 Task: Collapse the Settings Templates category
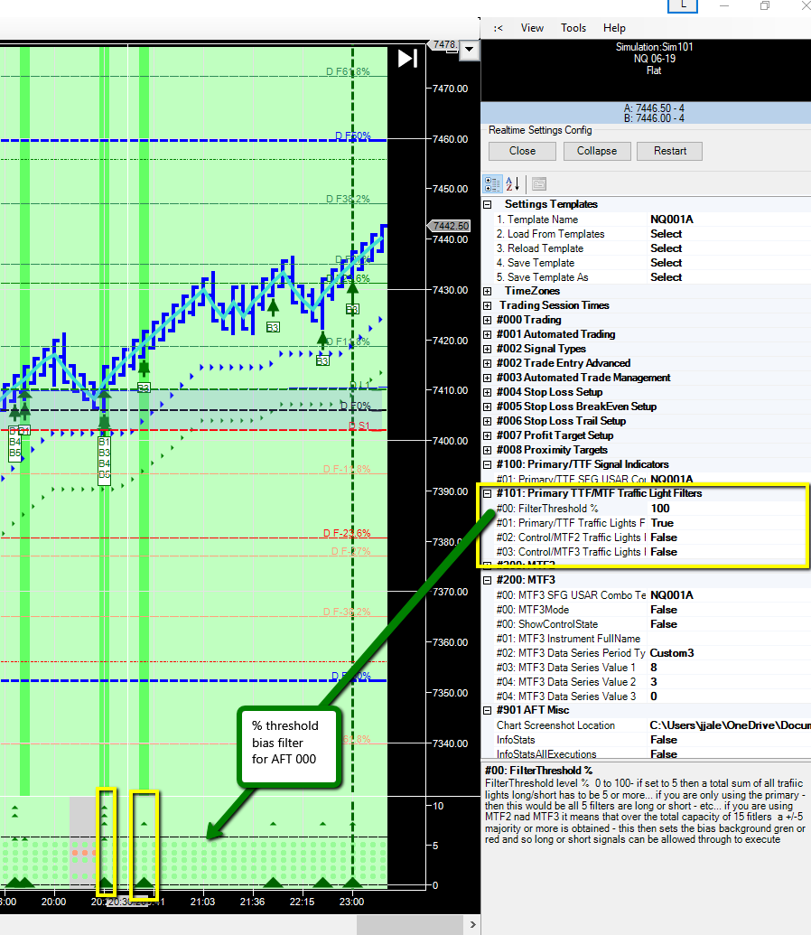(488, 204)
